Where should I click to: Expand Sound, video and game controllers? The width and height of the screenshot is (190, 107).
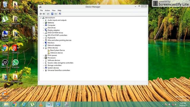click(x=43, y=63)
